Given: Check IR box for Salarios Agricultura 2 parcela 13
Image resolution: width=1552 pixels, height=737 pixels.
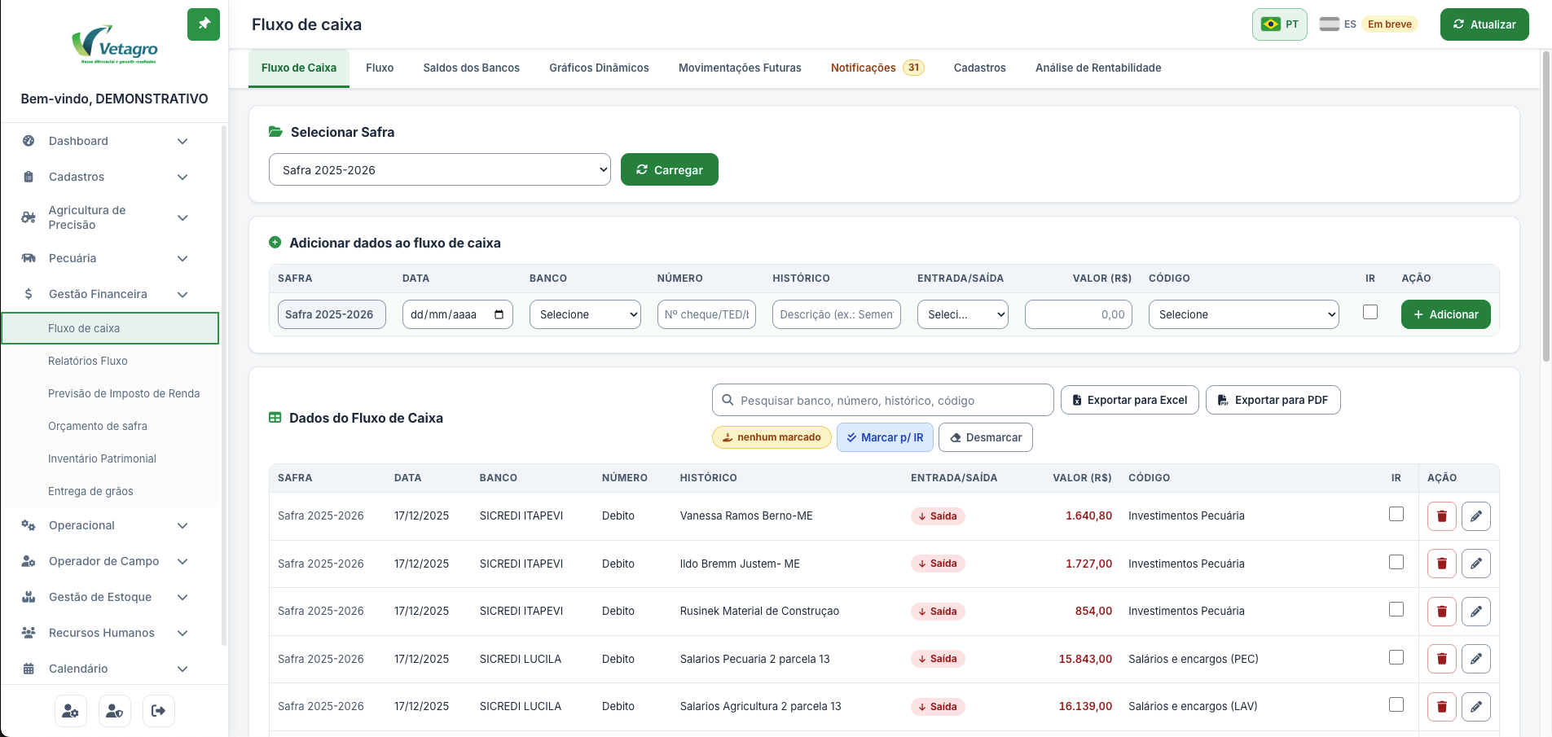Looking at the screenshot, I should [1396, 704].
